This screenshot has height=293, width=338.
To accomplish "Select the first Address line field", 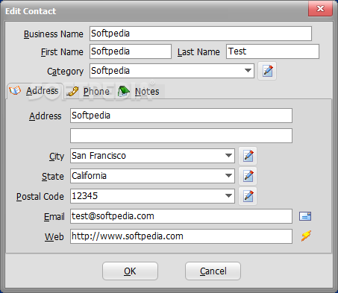I will tap(181, 116).
